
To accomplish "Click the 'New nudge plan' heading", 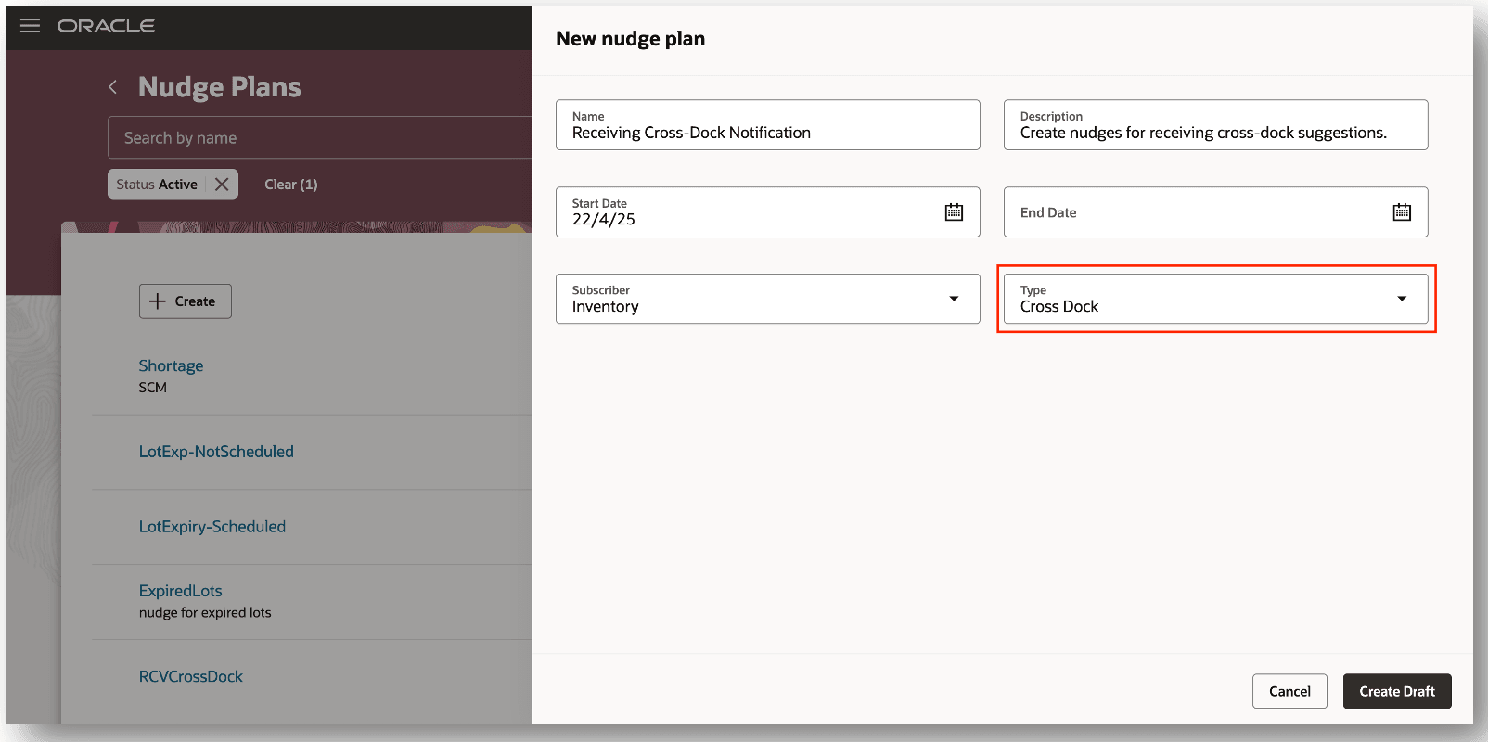I will click(631, 39).
